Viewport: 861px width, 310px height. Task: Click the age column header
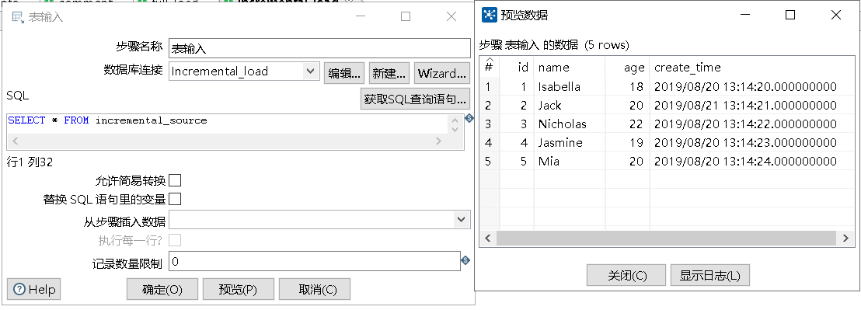tap(628, 67)
